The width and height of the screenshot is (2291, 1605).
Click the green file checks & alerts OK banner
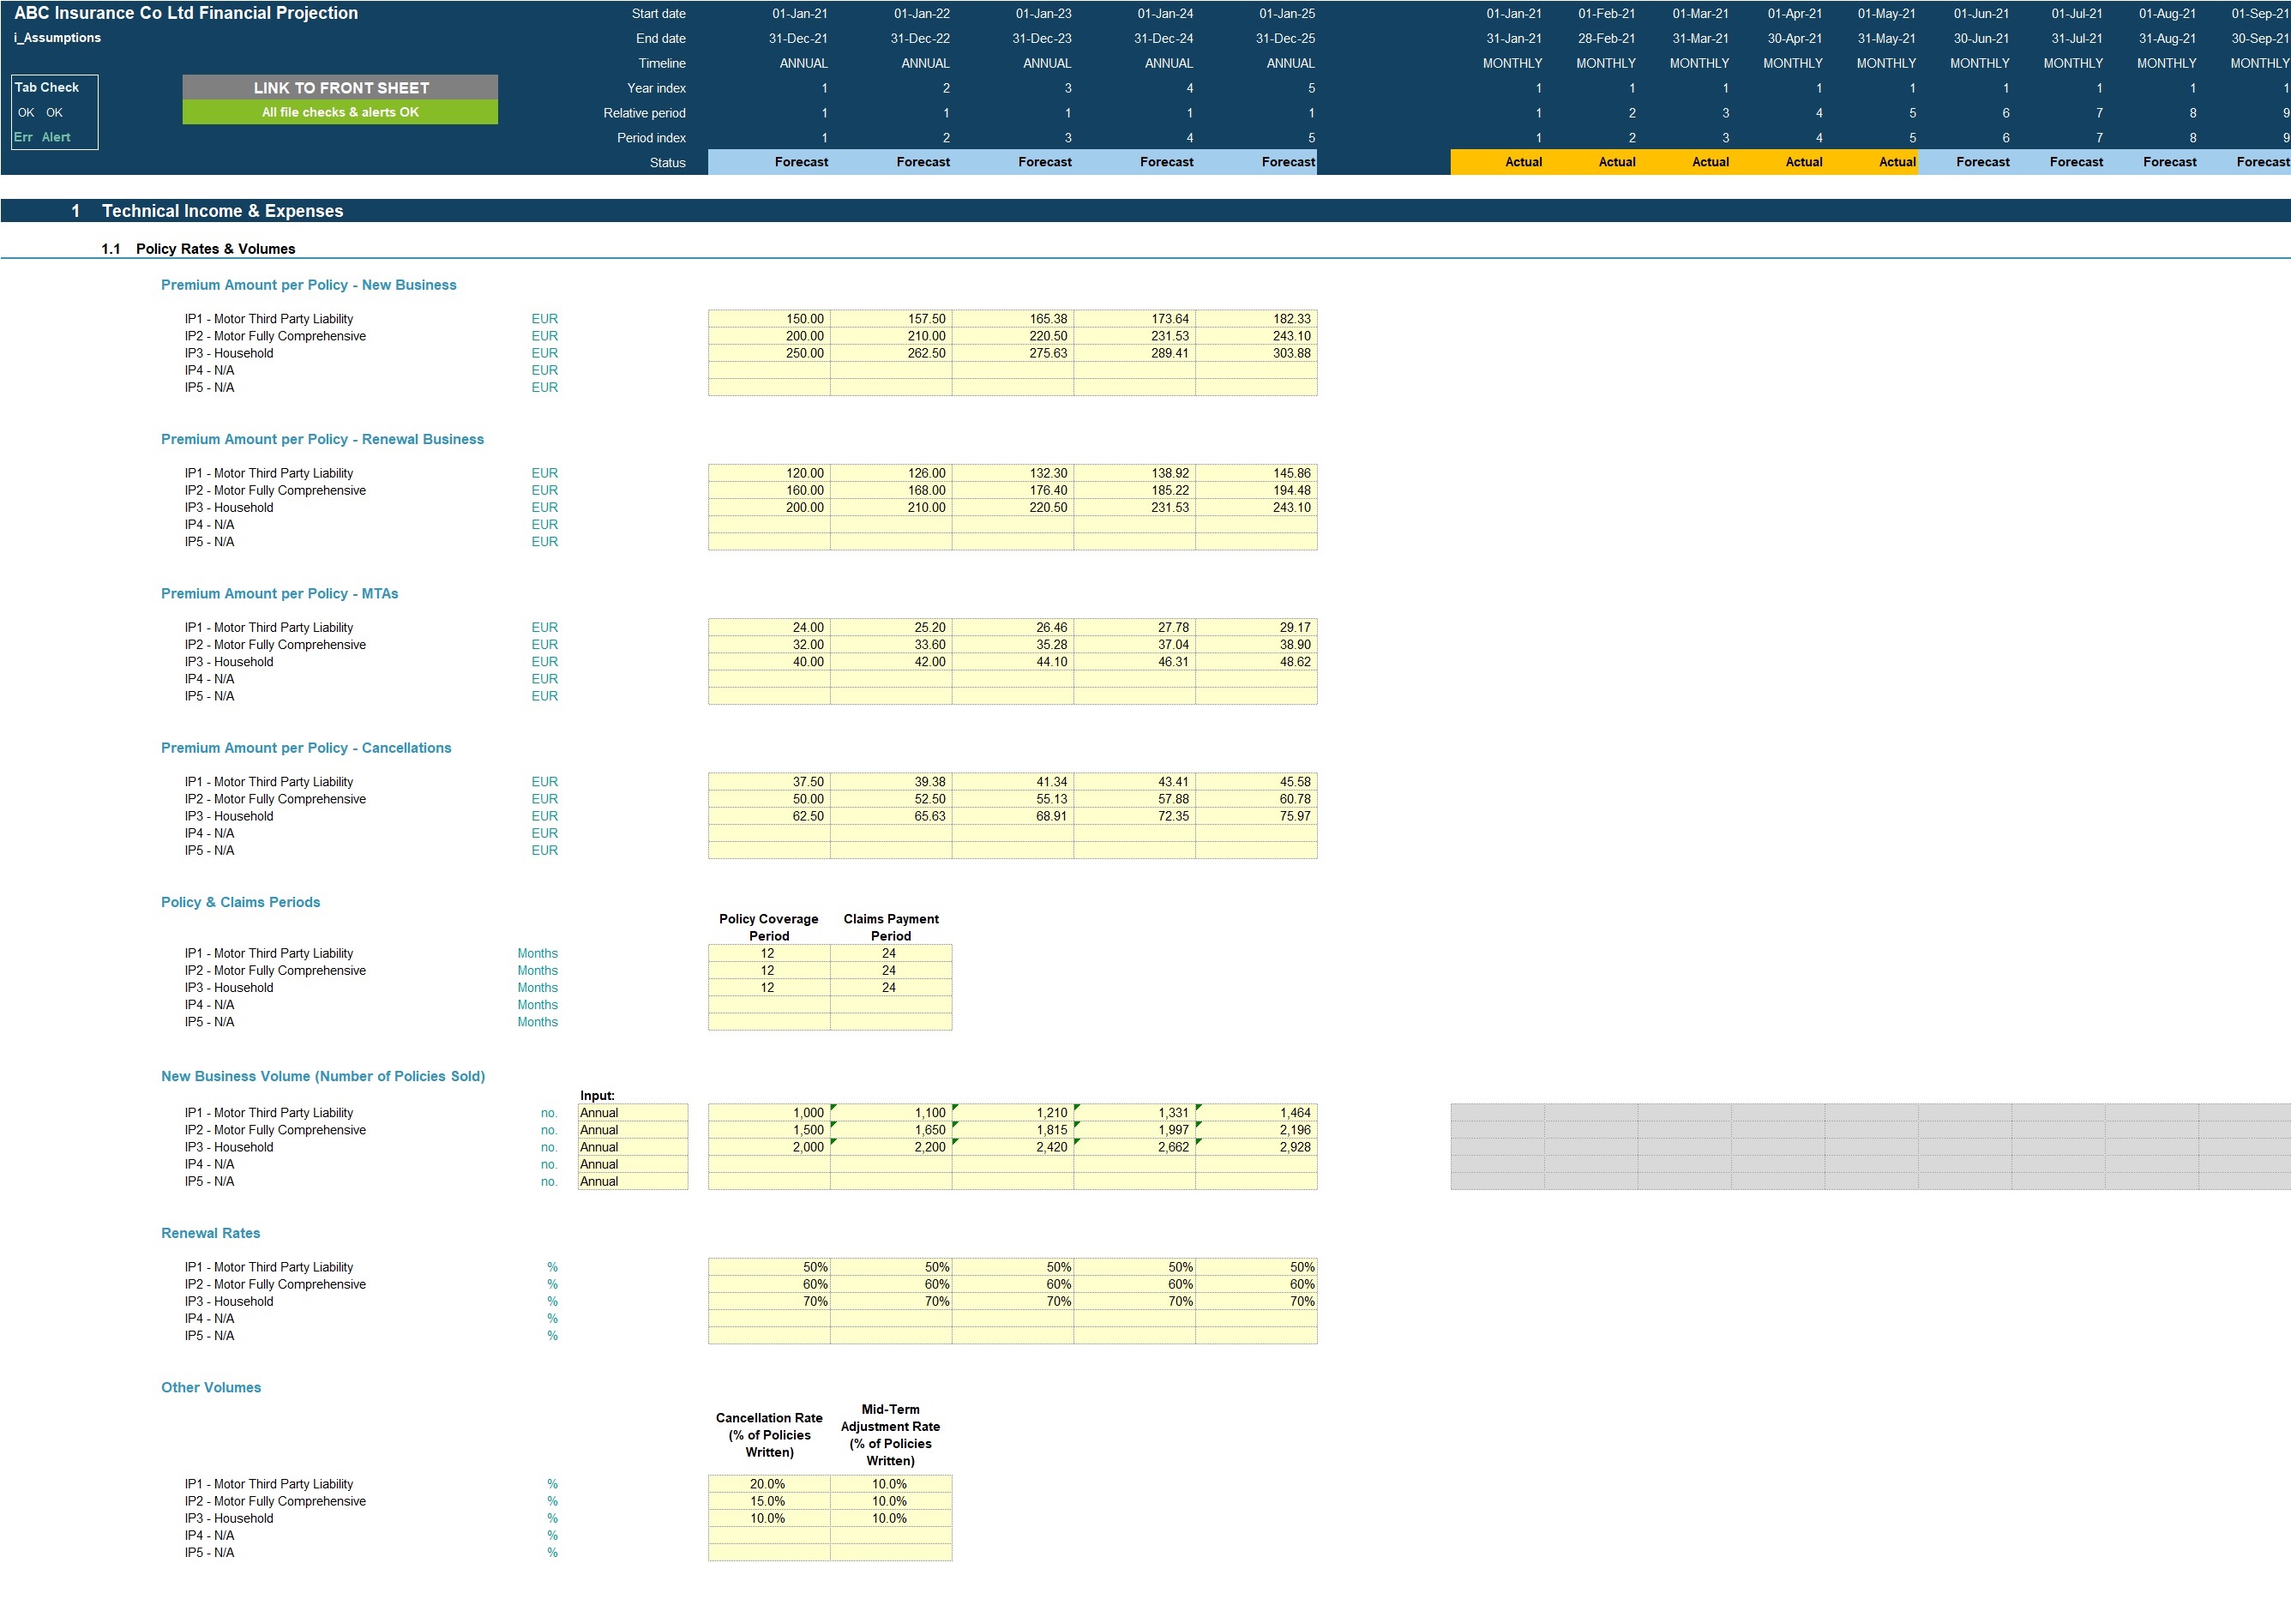340,112
